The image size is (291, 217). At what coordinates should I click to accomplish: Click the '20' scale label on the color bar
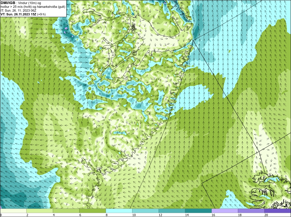(x=266, y=215)
